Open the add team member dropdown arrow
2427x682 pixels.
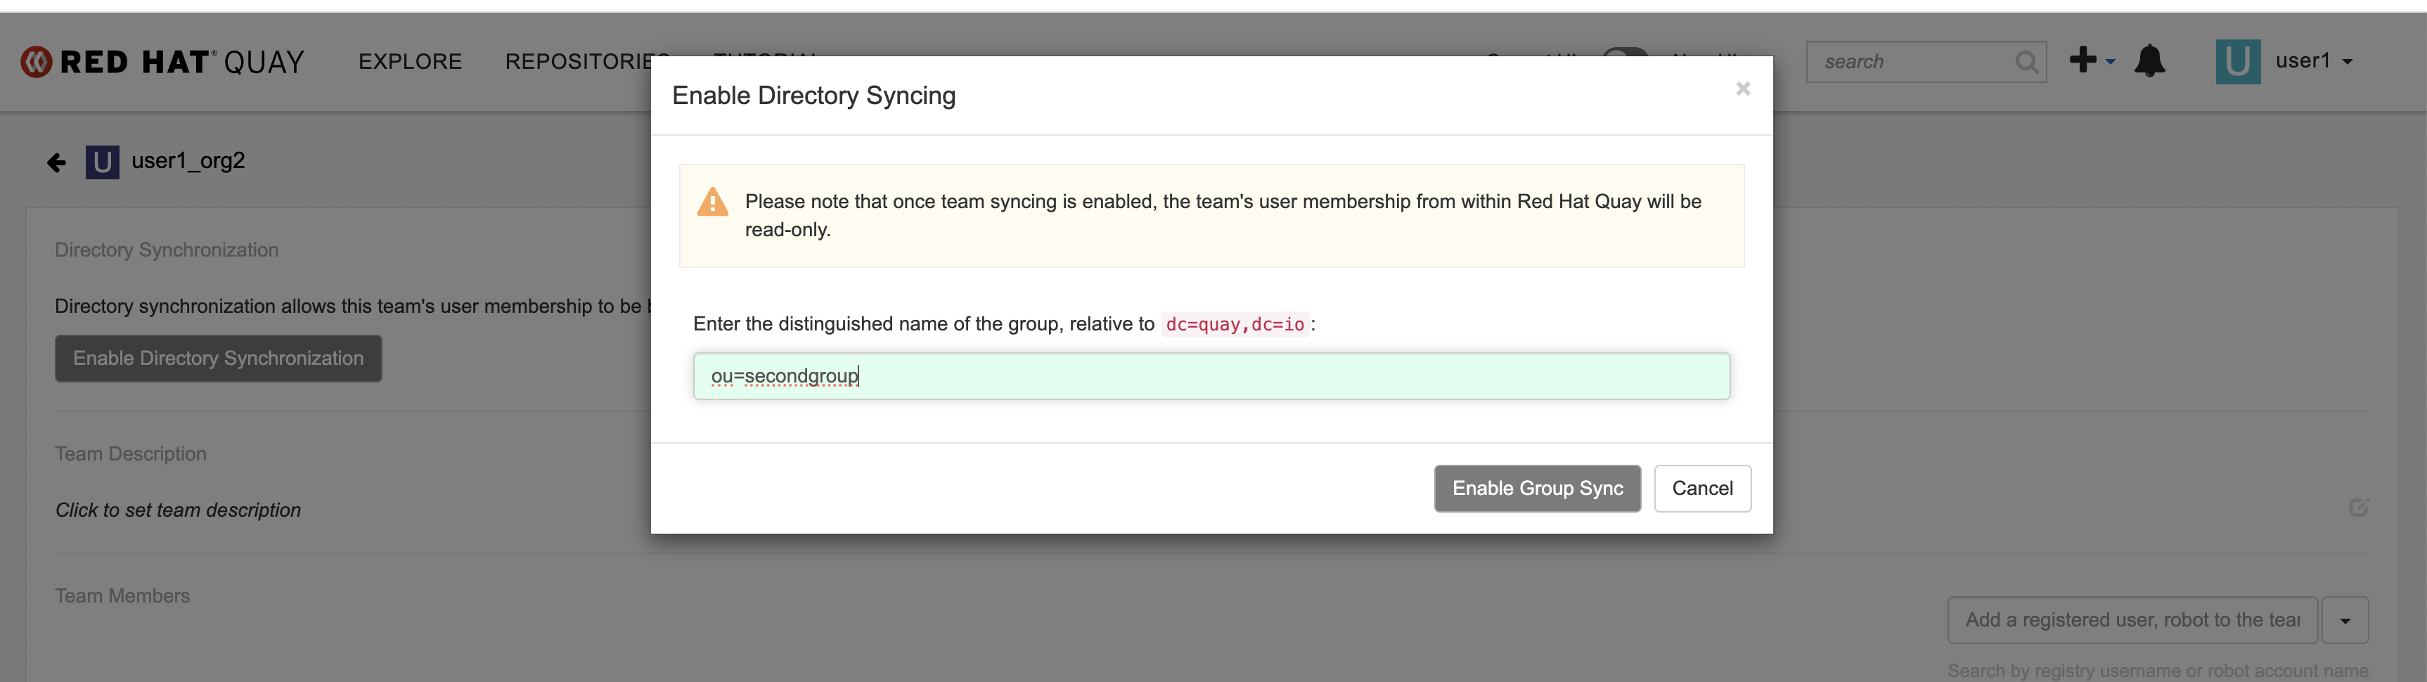pyautogui.click(x=2344, y=620)
